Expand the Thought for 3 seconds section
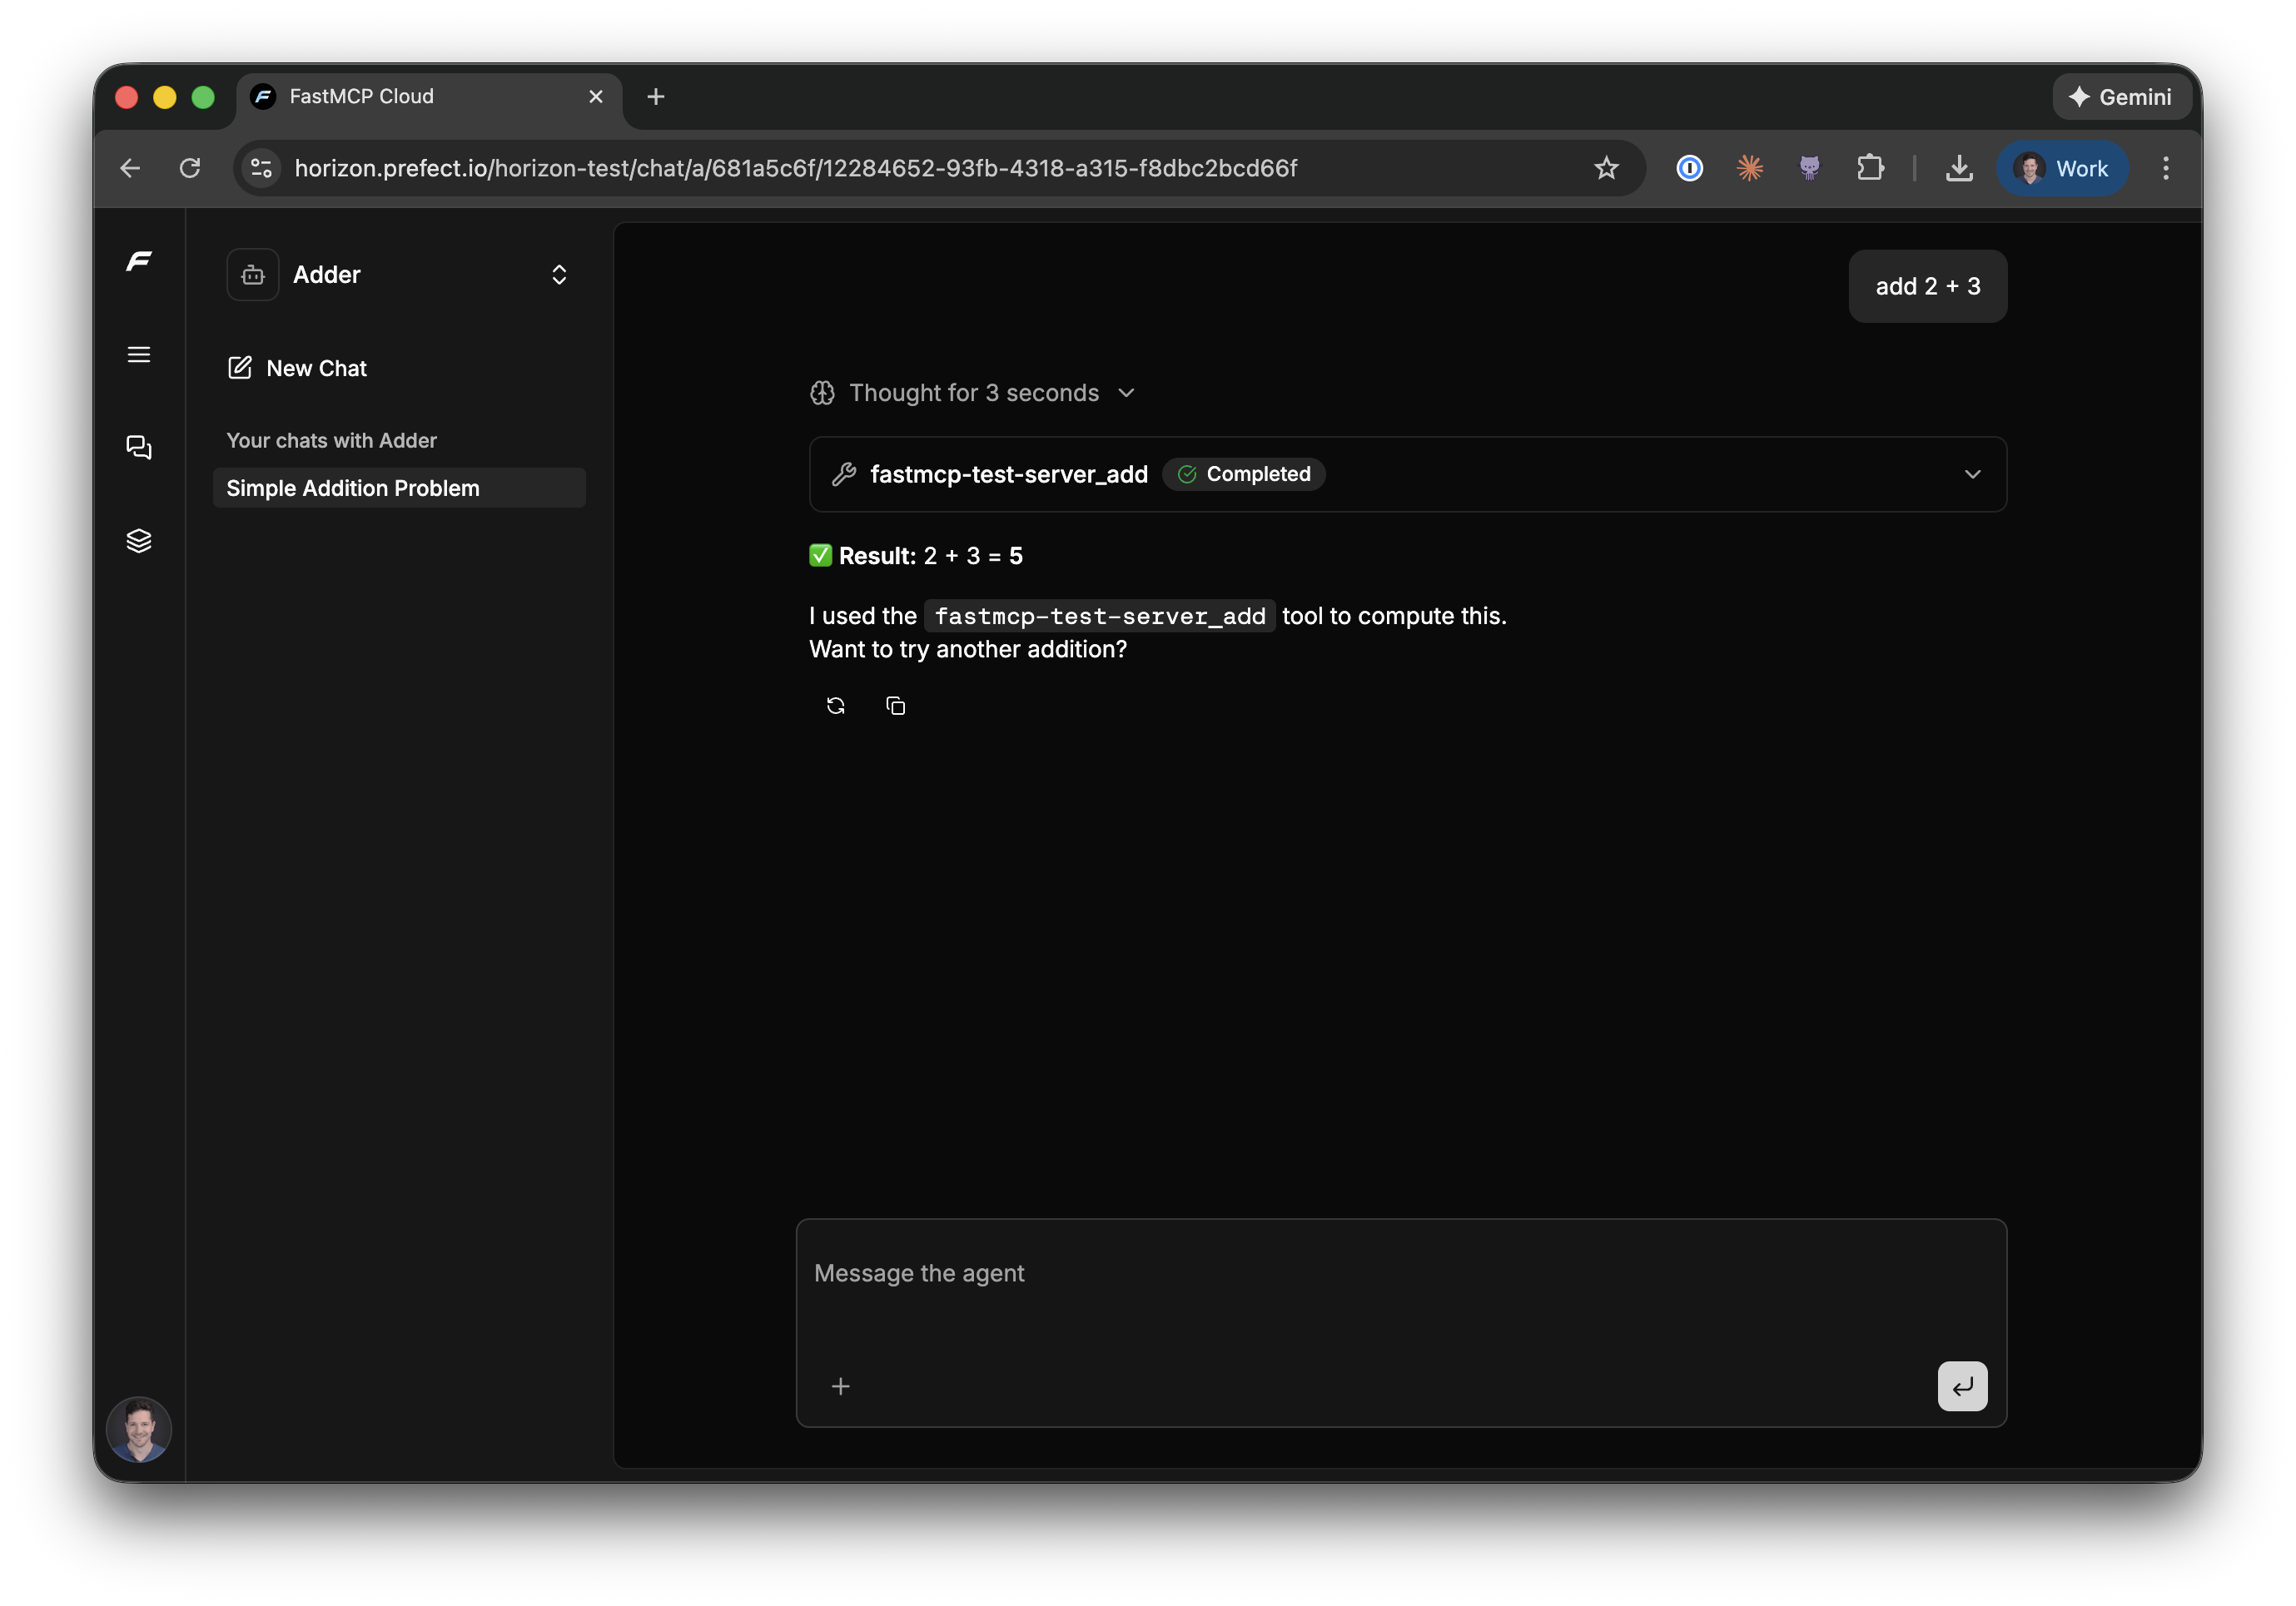This screenshot has height=1606, width=2296. pos(1126,393)
